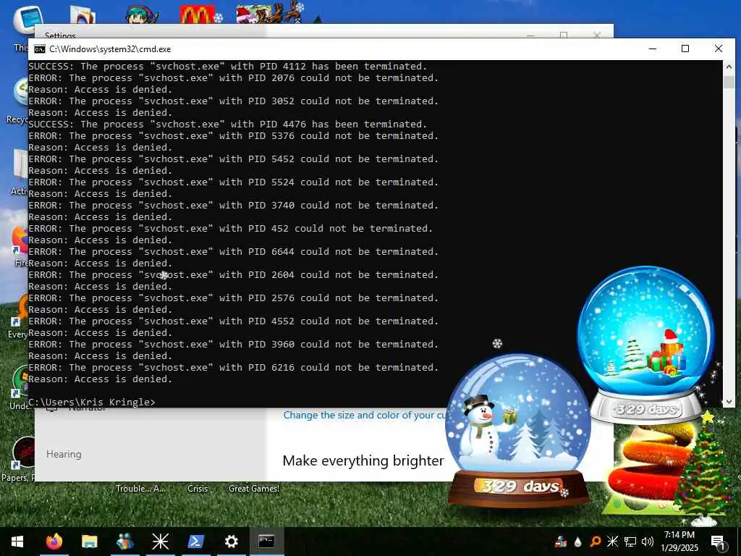
Task: Open File Explorer on the taskbar
Action: (89, 542)
